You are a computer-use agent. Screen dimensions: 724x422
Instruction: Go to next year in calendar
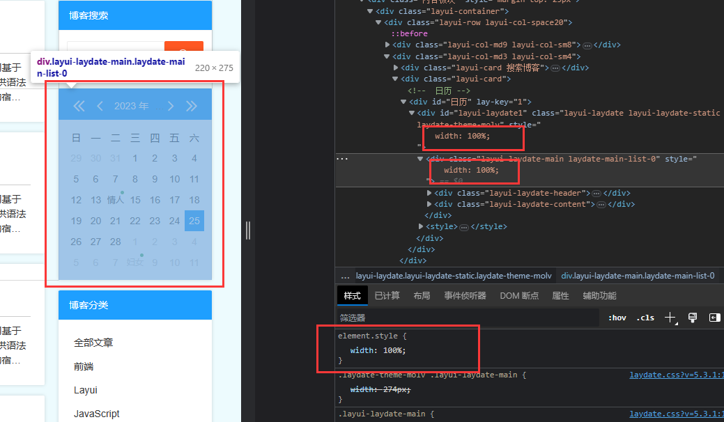pos(191,106)
